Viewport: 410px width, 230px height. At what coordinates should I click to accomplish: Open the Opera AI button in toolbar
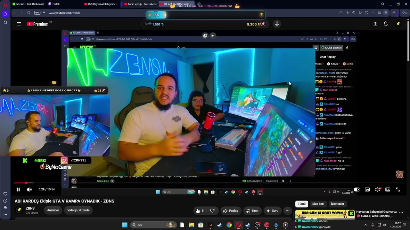(x=405, y=13)
